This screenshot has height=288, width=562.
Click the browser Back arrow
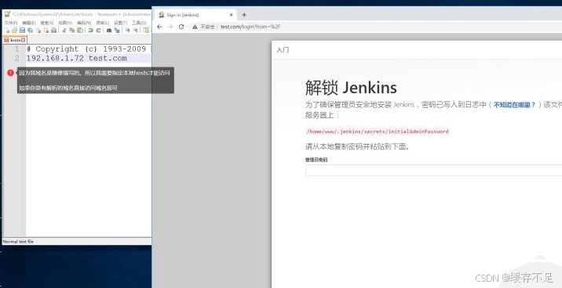coord(160,27)
